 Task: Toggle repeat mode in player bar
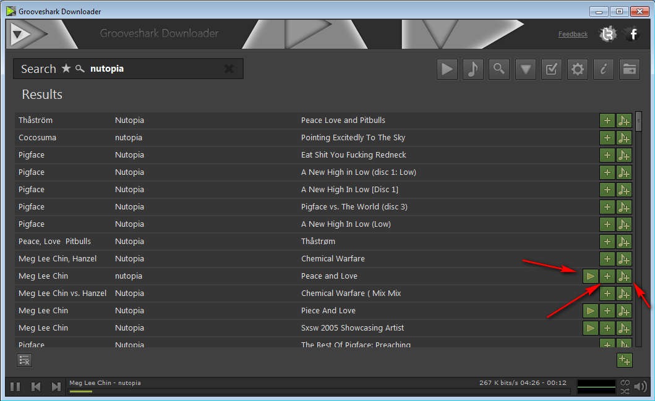(625, 382)
